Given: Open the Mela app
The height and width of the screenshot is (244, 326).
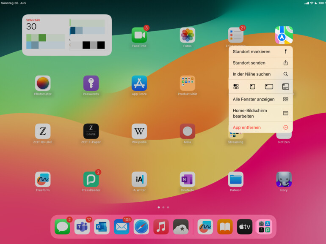Looking at the screenshot, I should click(187, 131).
